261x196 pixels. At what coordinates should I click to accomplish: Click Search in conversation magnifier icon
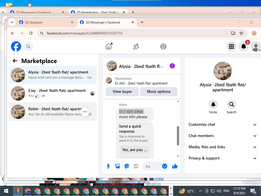(231, 104)
